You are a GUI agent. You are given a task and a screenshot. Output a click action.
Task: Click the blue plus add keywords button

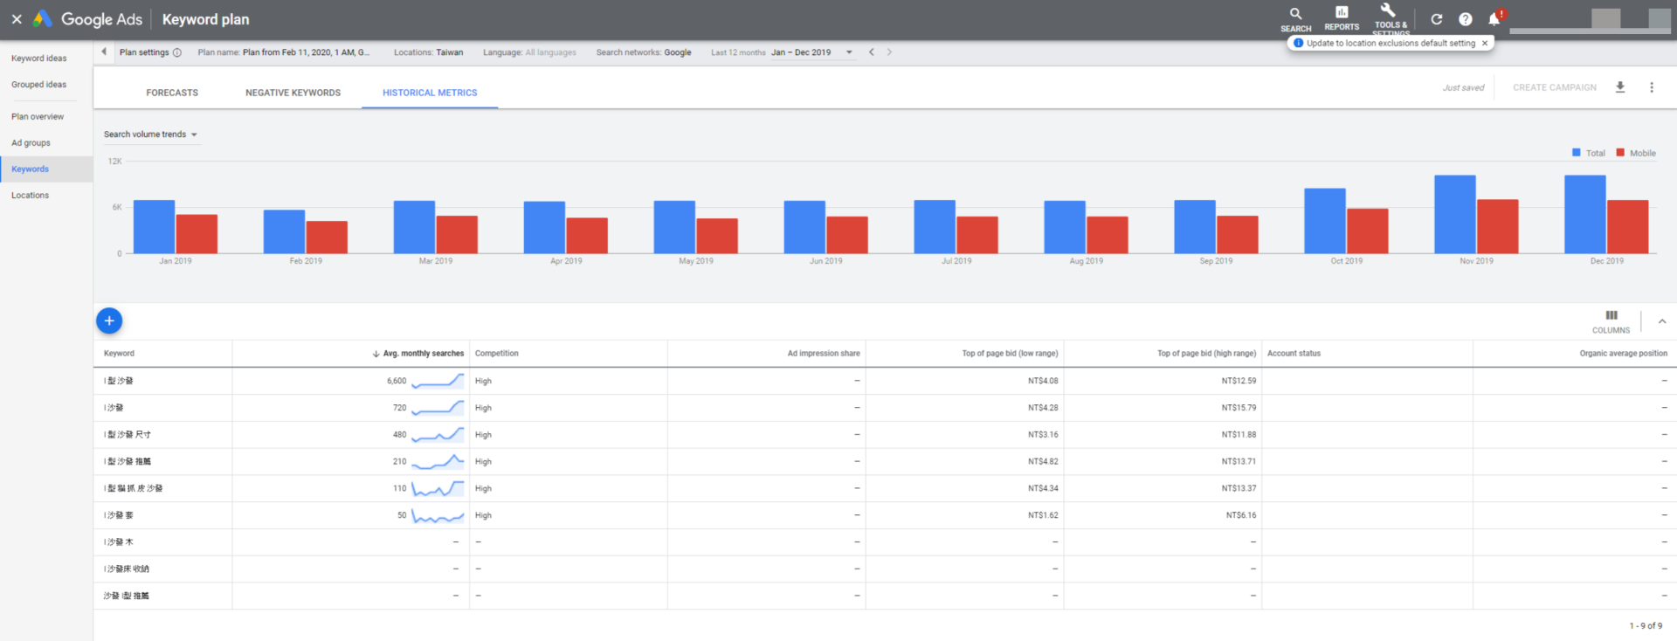click(109, 320)
